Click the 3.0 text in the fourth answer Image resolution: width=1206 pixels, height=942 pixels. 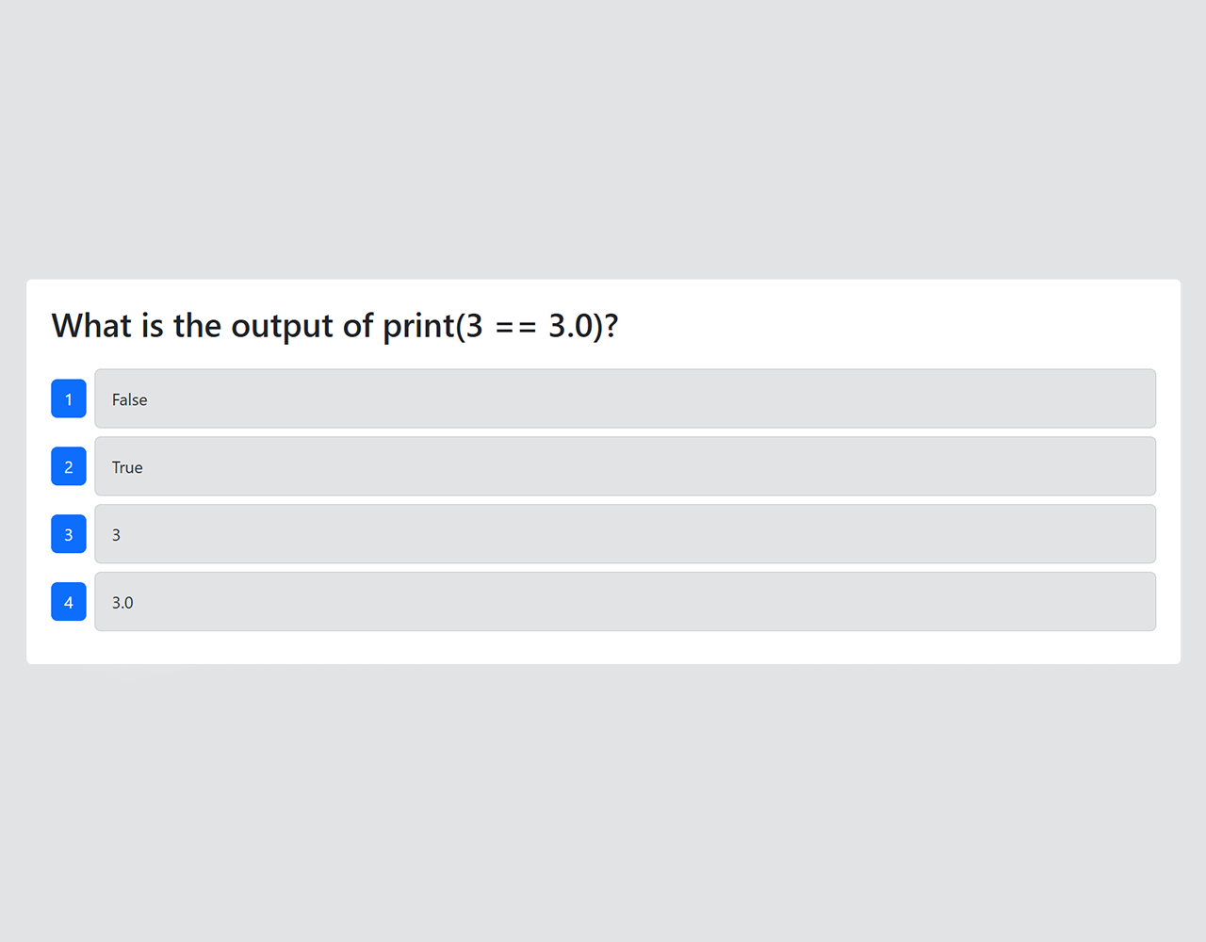(x=122, y=603)
